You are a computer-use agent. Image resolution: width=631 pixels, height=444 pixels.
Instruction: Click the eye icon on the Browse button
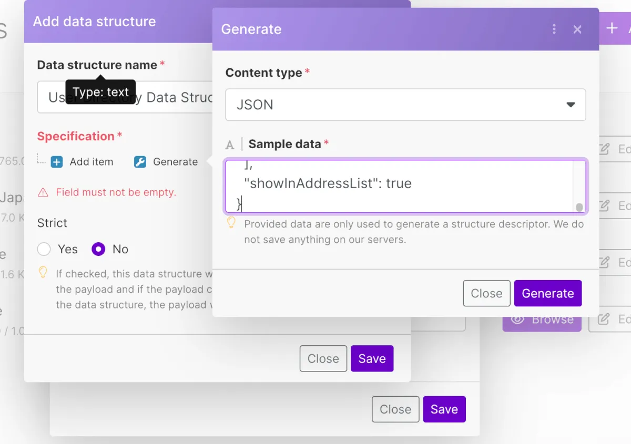point(517,319)
